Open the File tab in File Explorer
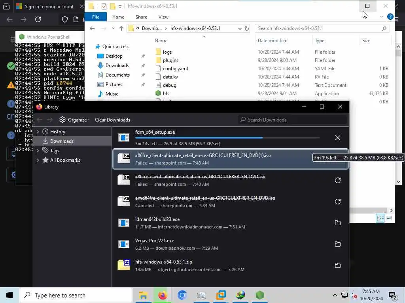Image resolution: width=405 pixels, height=303 pixels. (x=96, y=17)
